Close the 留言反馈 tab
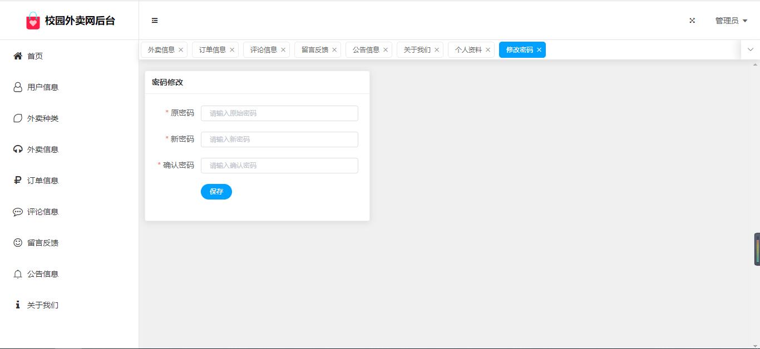 [x=334, y=50]
